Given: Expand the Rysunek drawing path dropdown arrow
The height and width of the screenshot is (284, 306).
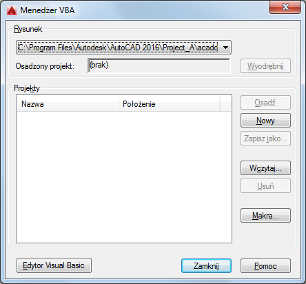Looking at the screenshot, I should click(x=225, y=48).
